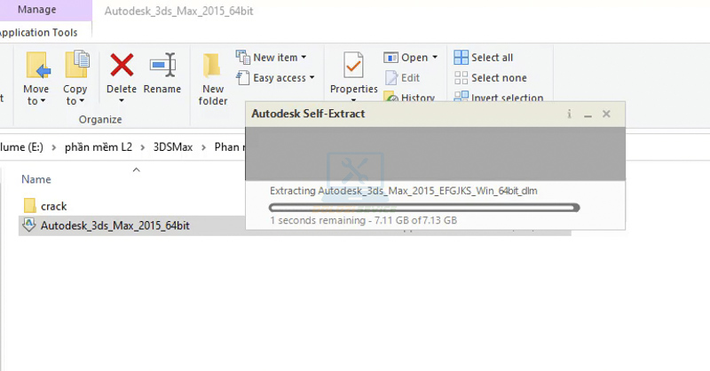Create a folder with New folder icon
This screenshot has height=371, width=710.
(x=213, y=66)
